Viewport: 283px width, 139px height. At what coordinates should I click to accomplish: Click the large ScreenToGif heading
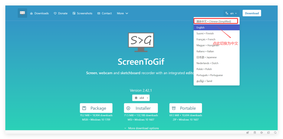(141, 62)
